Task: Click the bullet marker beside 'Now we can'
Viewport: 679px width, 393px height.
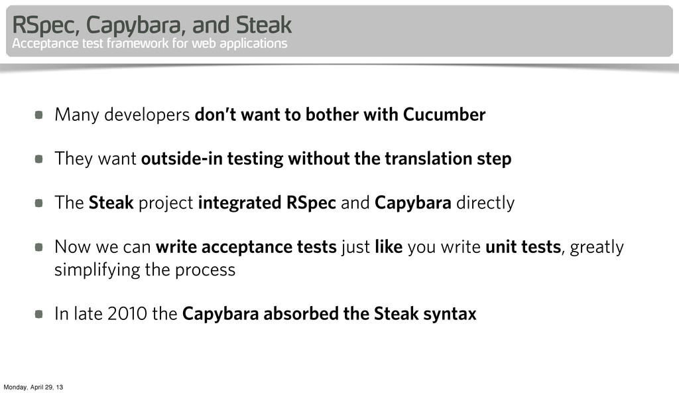Action: [39, 247]
